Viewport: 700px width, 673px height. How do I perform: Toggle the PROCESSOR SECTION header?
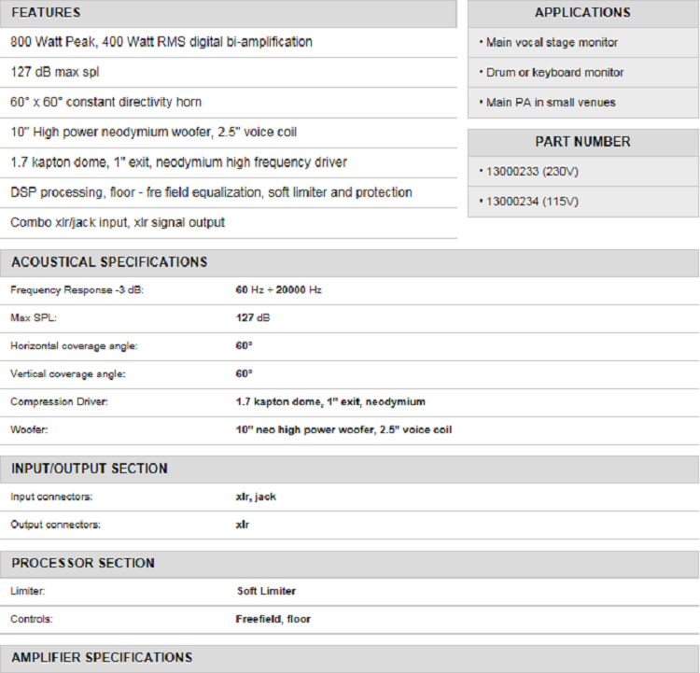[83, 563]
